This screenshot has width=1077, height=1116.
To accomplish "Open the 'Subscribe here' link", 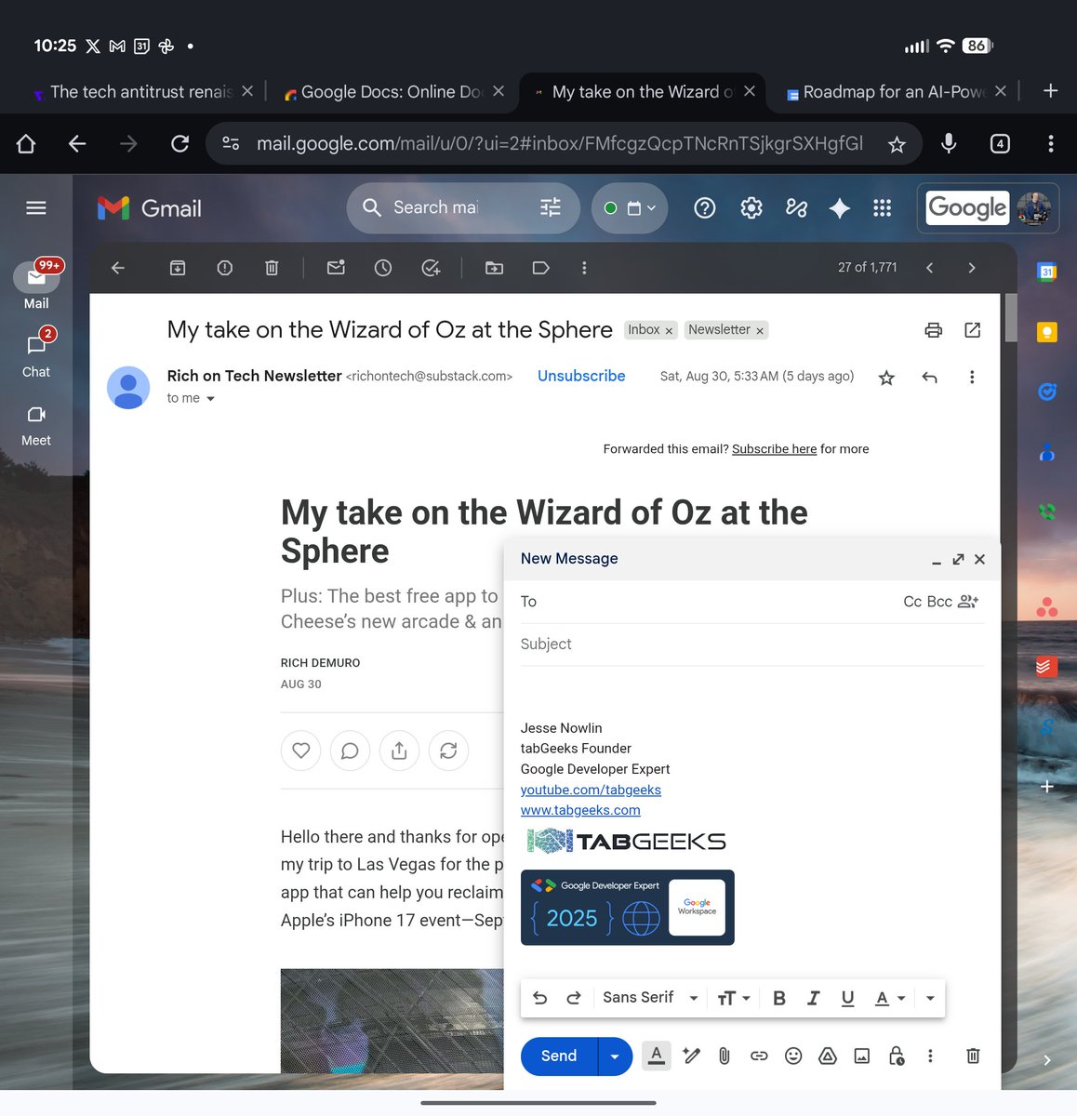I will point(774,448).
